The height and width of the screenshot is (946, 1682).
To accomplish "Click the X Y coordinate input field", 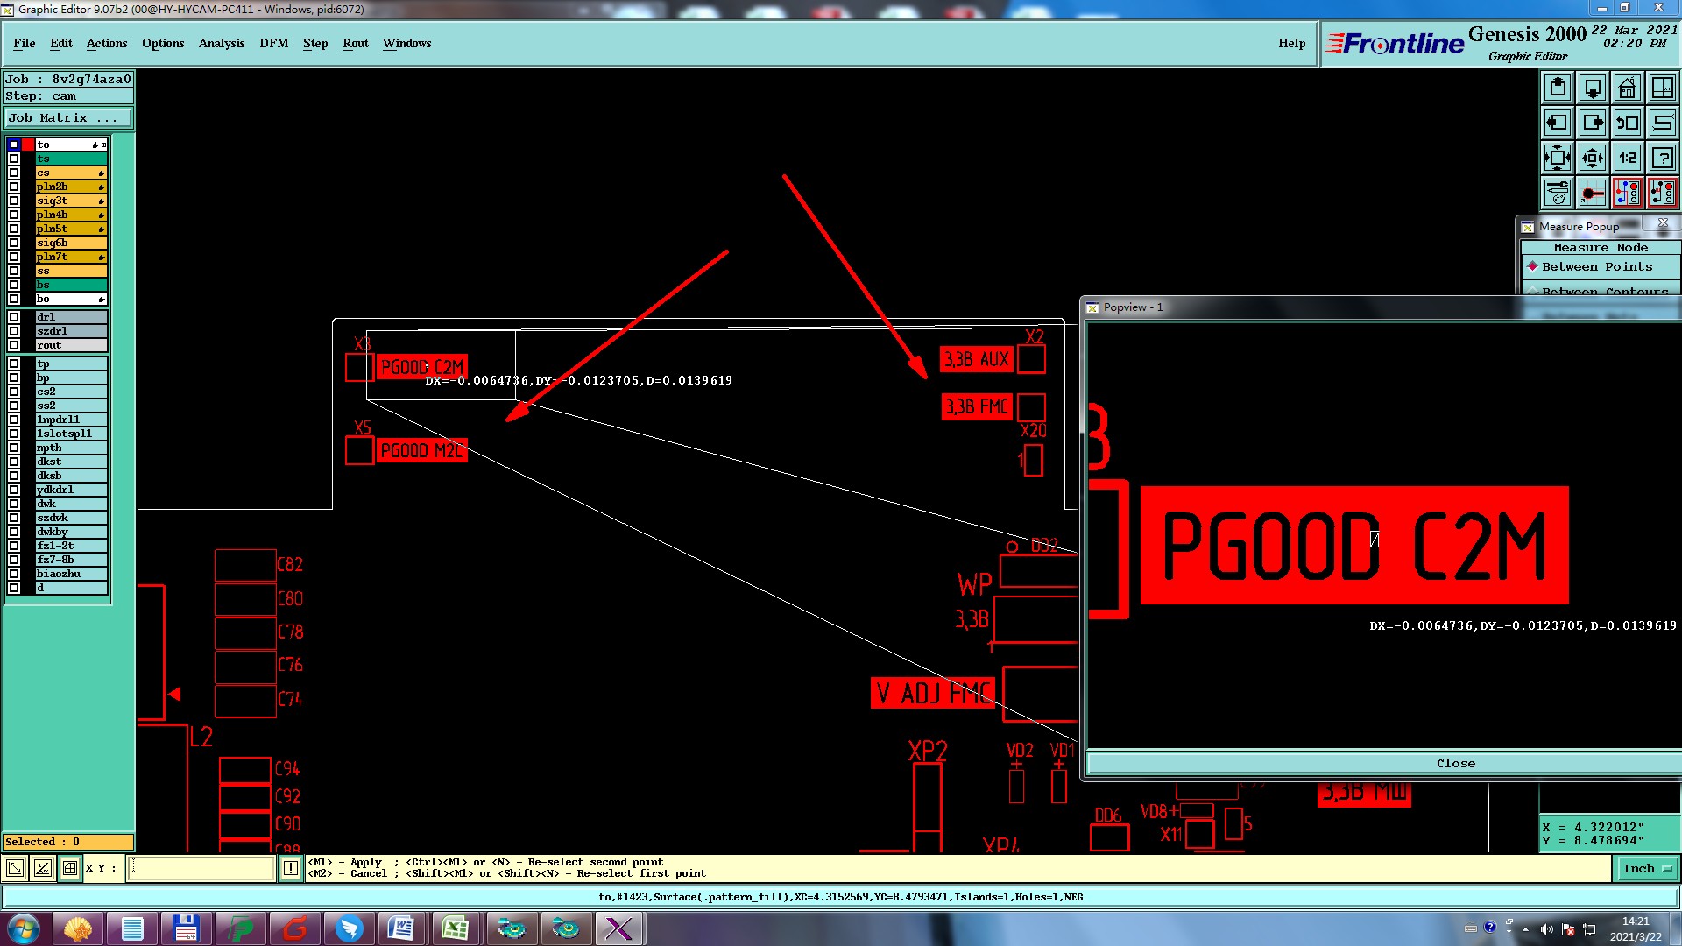I will pyautogui.click(x=202, y=868).
